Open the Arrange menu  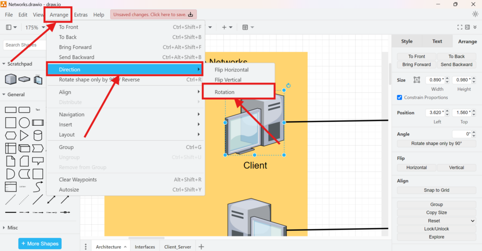[59, 15]
